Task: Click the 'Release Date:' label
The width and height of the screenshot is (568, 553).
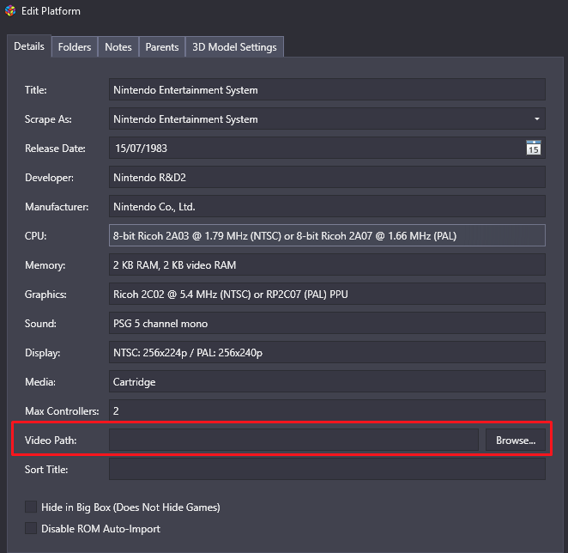Action: [55, 149]
